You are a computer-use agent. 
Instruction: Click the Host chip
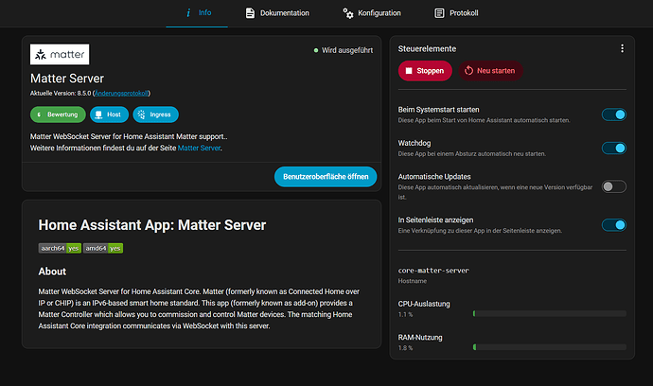point(109,114)
